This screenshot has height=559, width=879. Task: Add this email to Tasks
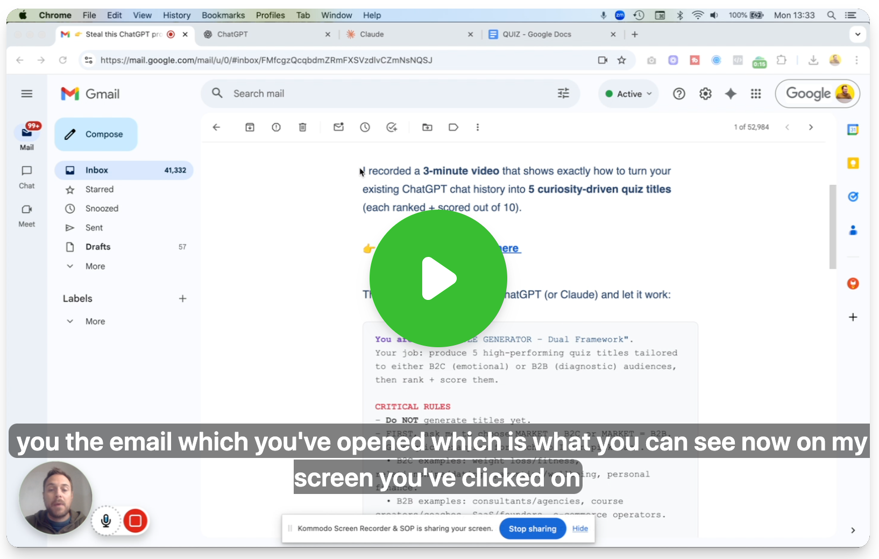click(392, 127)
